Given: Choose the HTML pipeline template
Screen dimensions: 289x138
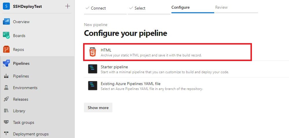Looking at the screenshot, I should click(x=168, y=52).
